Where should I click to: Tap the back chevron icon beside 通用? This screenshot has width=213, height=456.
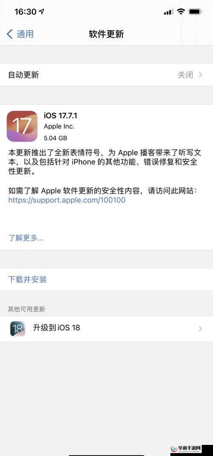(x=9, y=34)
